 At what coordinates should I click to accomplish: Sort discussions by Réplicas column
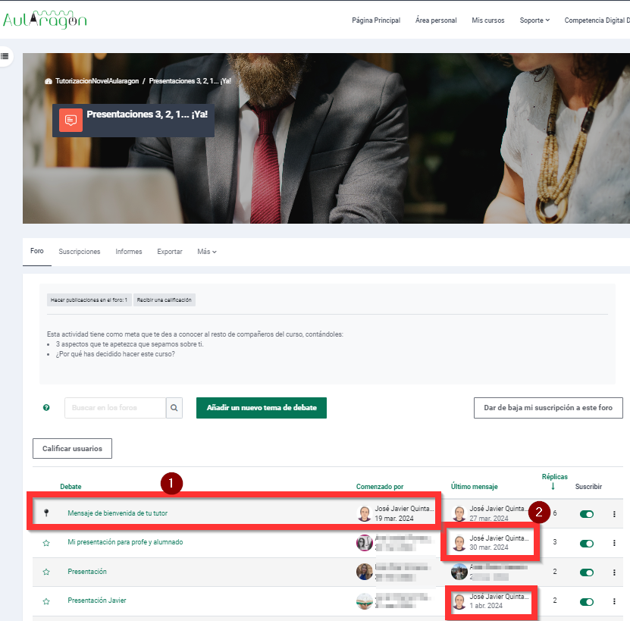pos(554,477)
